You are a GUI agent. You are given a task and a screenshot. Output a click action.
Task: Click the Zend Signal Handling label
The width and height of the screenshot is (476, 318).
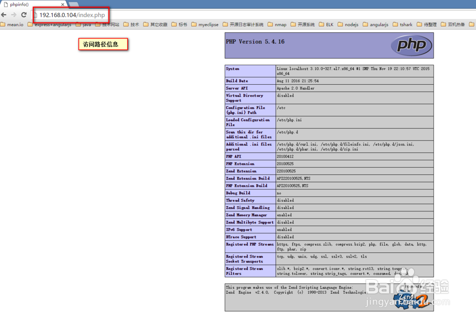tap(248, 208)
